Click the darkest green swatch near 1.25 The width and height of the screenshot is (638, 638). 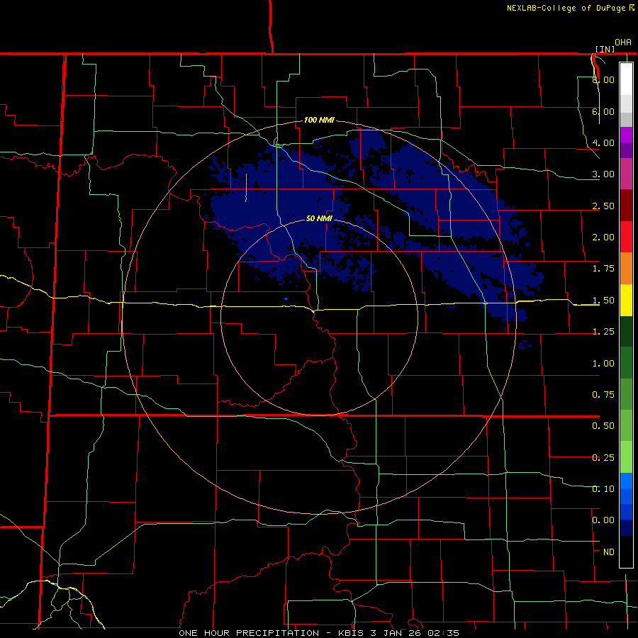point(626,332)
